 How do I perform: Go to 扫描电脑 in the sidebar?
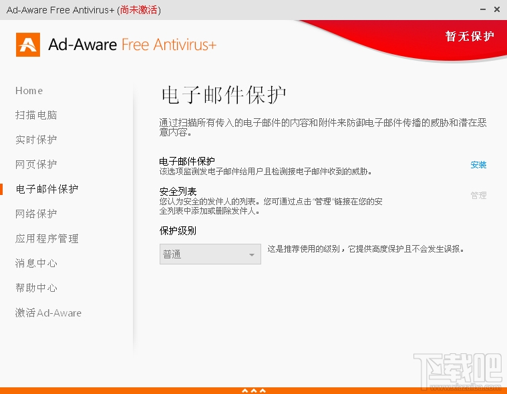36,115
